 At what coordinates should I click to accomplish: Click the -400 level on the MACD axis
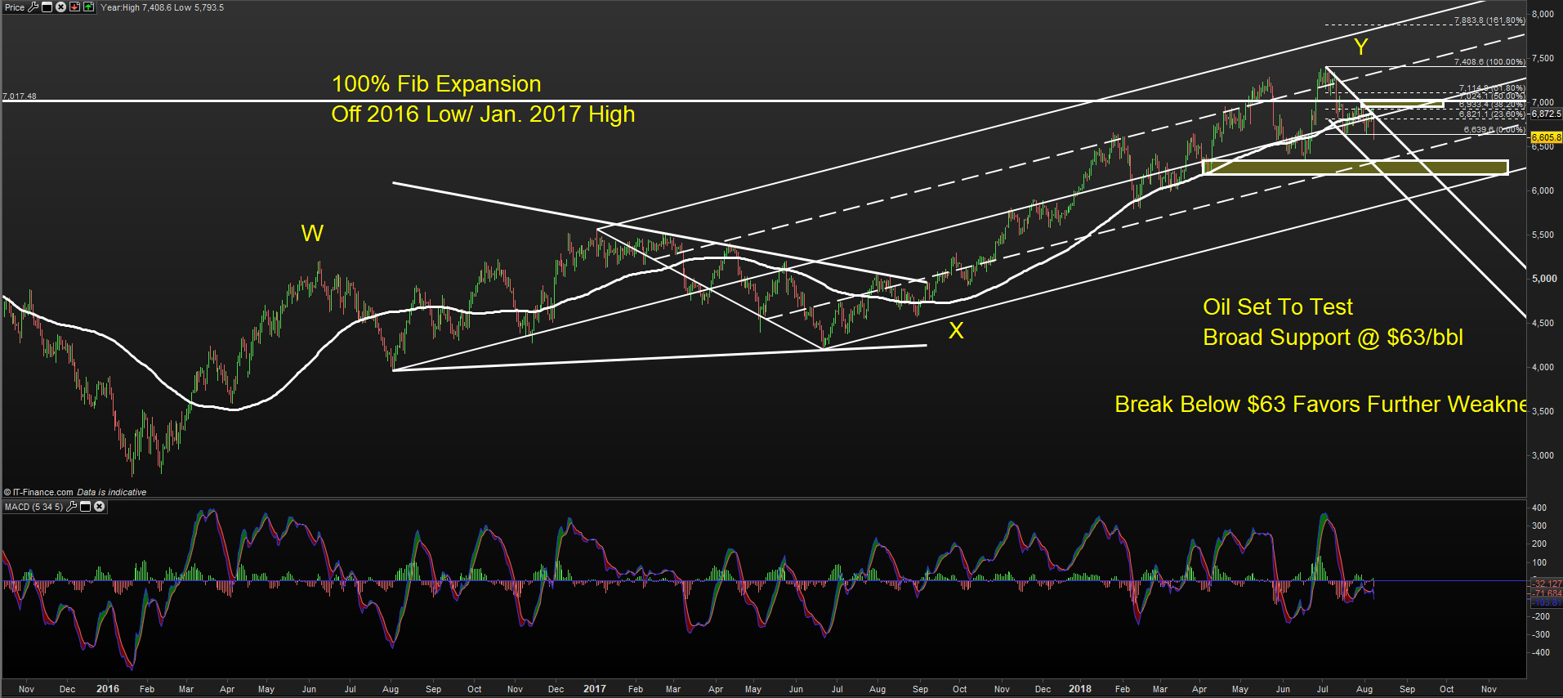tap(1539, 652)
